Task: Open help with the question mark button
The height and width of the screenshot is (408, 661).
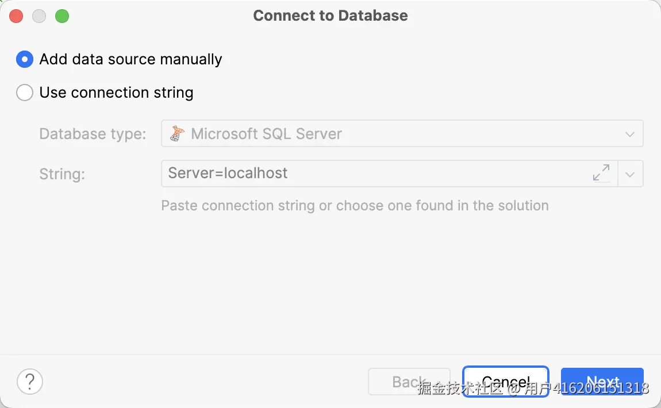Action: pos(30,382)
